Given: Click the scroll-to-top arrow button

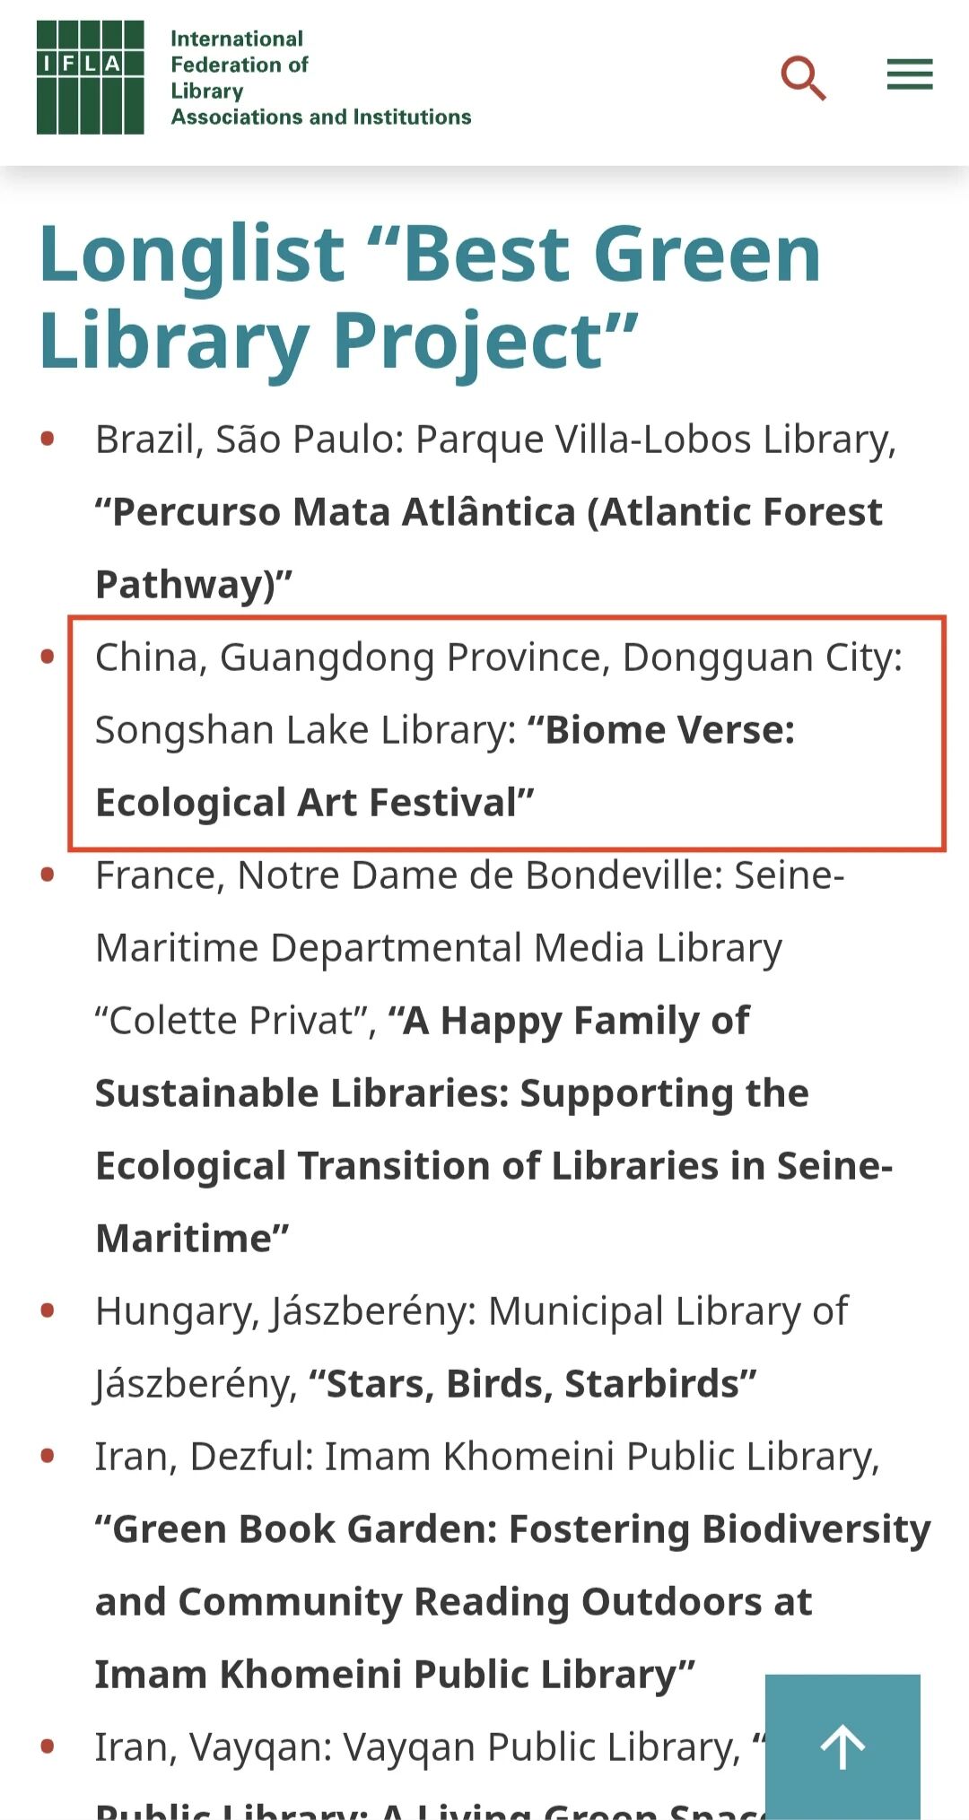Looking at the screenshot, I should pyautogui.click(x=842, y=1746).
